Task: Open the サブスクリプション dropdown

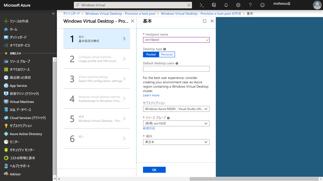Action: [176, 109]
